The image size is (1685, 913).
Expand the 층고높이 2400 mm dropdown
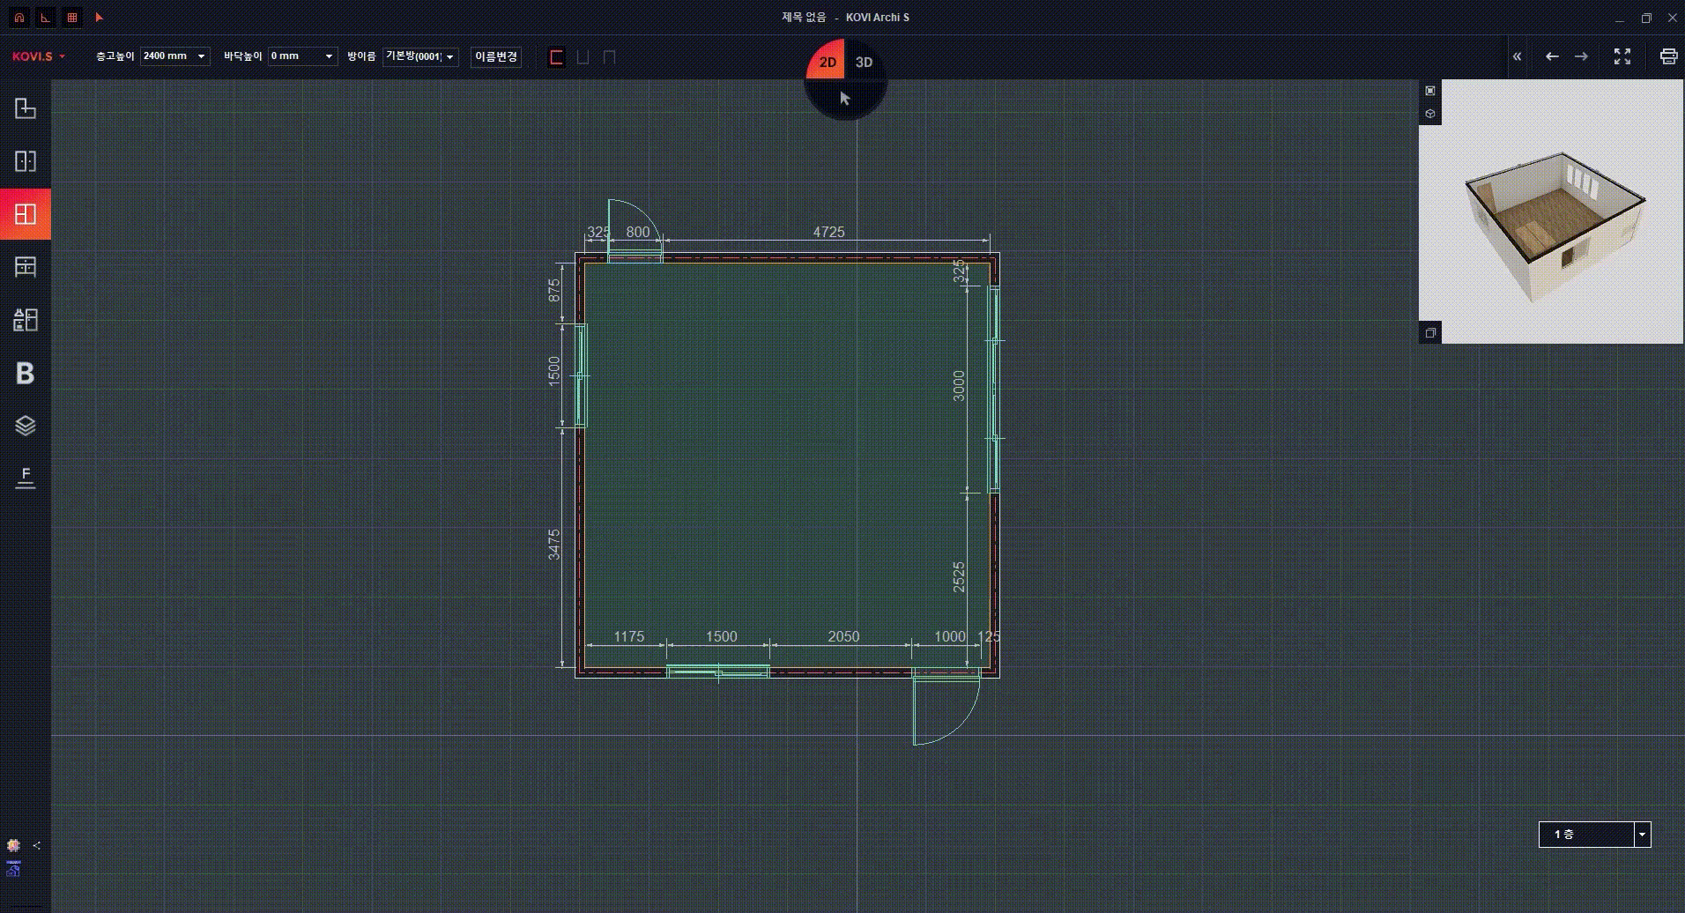point(201,56)
